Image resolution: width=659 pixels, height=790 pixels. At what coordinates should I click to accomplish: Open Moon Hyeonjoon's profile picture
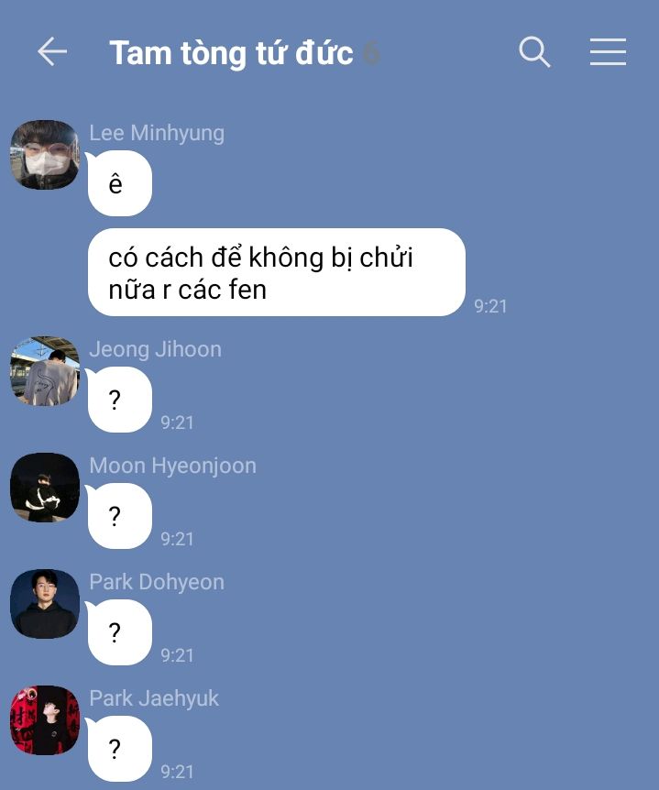coord(45,488)
